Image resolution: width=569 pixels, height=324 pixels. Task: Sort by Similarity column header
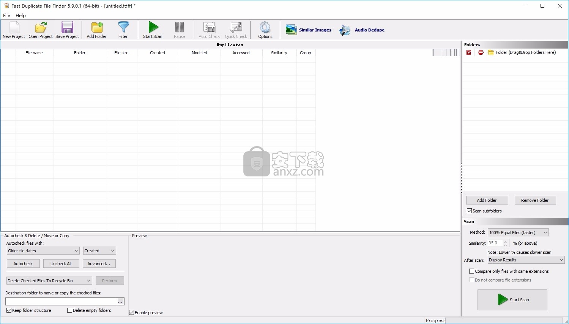(x=279, y=53)
